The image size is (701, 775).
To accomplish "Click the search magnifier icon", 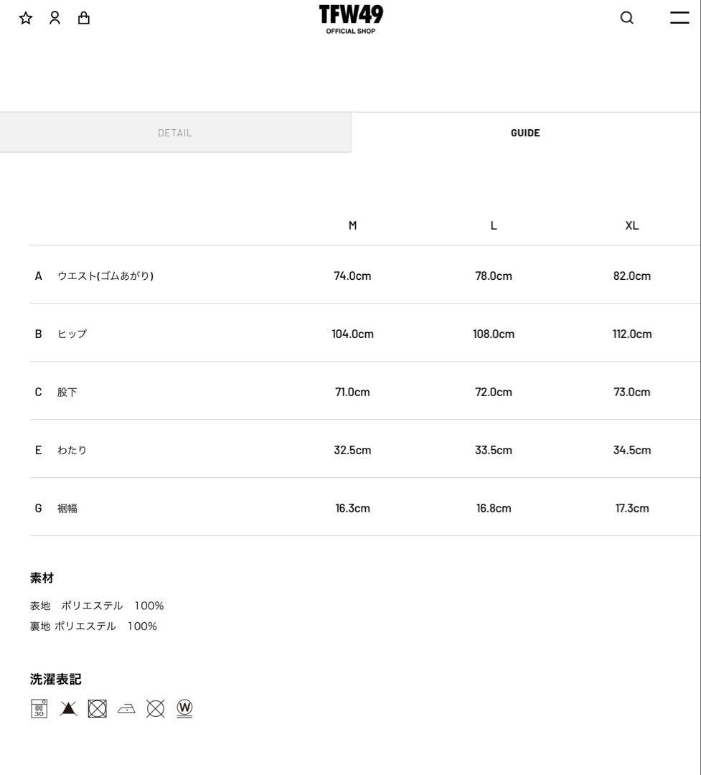I will coord(626,18).
